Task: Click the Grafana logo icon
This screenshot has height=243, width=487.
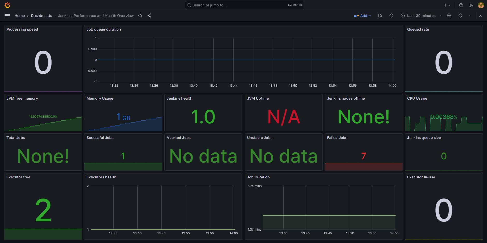Action: coord(7,5)
